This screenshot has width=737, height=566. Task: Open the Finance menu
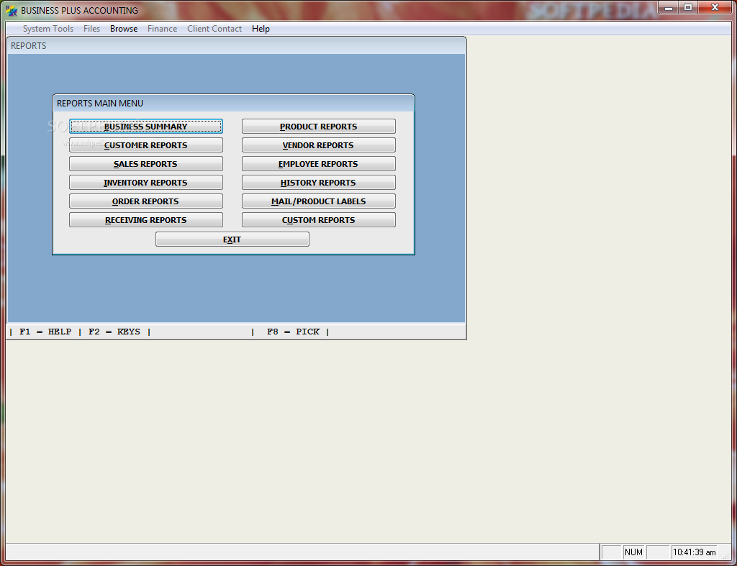click(162, 29)
